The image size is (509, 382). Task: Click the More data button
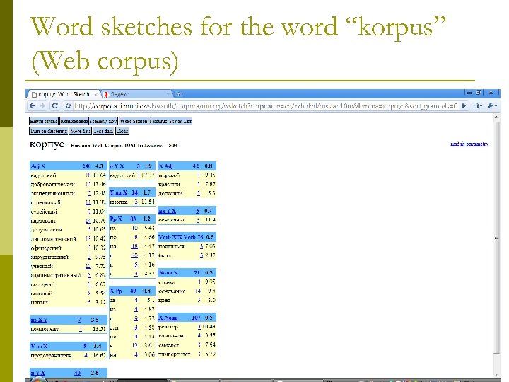(x=81, y=132)
